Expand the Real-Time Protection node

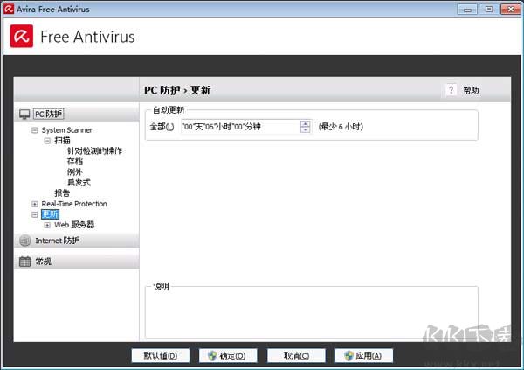(x=35, y=204)
